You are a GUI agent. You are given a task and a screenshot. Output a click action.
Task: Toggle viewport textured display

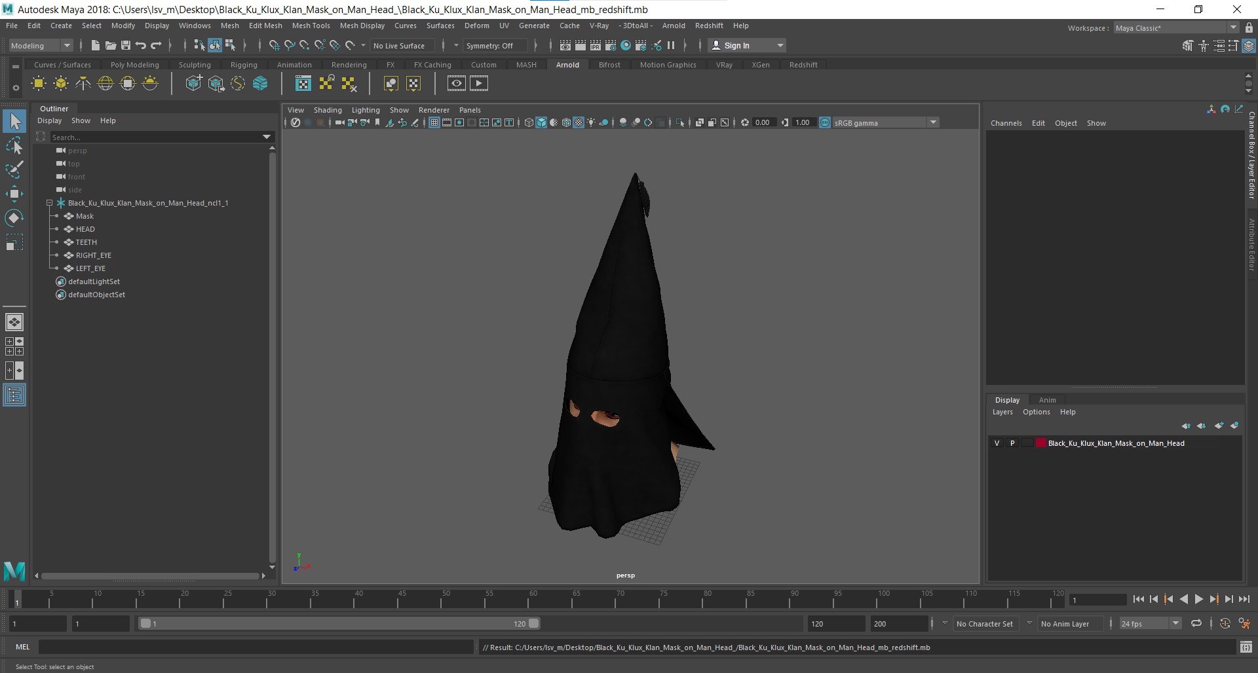point(579,122)
